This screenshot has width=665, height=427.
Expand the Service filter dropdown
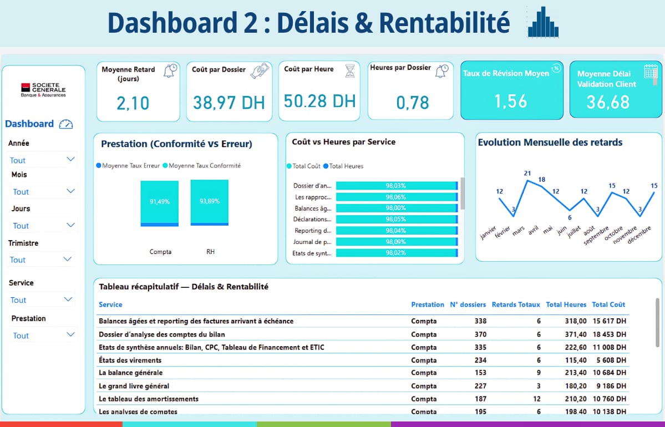[x=42, y=300]
